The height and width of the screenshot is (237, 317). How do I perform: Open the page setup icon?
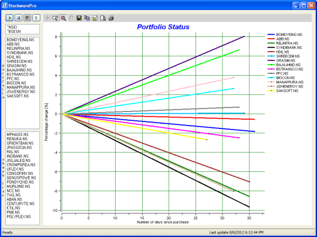(x=95, y=18)
